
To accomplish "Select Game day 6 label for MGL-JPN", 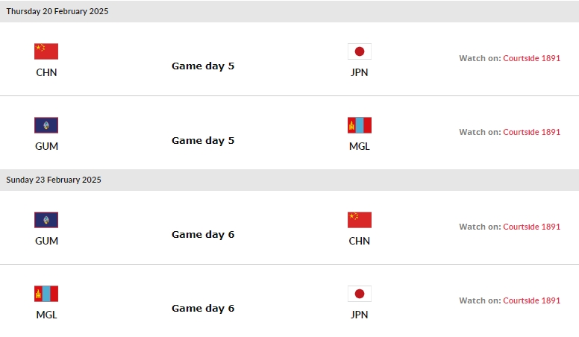I will (203, 309).
